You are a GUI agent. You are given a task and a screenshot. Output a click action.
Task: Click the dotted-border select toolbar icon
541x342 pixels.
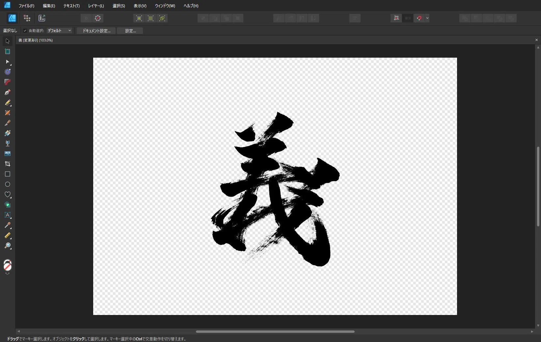coord(150,18)
